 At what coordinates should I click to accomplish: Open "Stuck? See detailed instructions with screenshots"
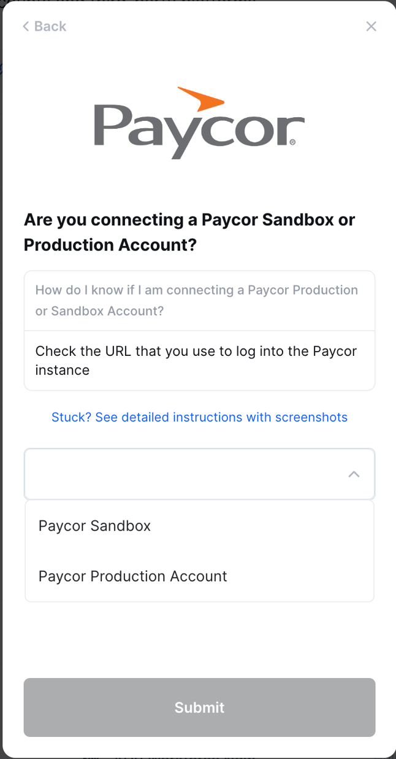199,417
